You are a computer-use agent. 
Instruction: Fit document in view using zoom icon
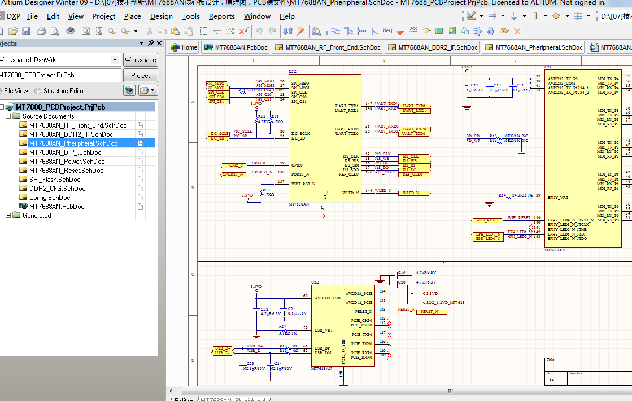click(x=86, y=31)
